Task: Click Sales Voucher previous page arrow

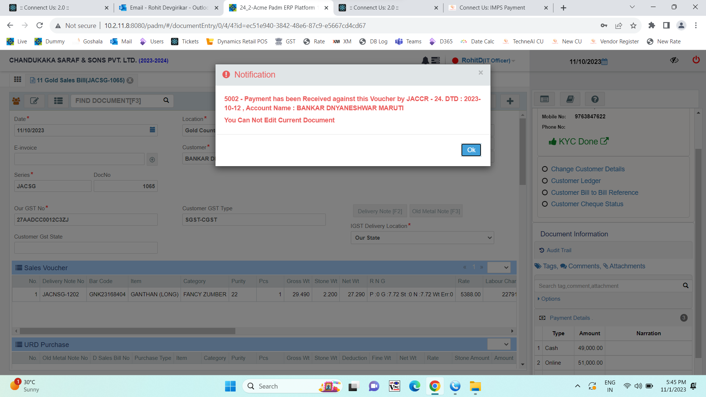Action: coord(465,267)
